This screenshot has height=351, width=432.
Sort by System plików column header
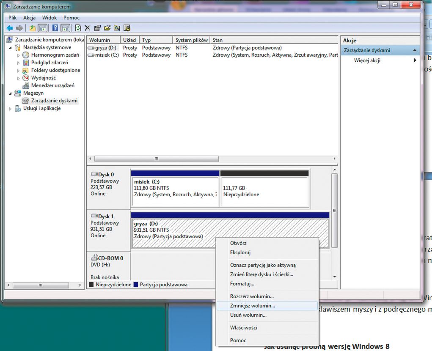point(191,40)
